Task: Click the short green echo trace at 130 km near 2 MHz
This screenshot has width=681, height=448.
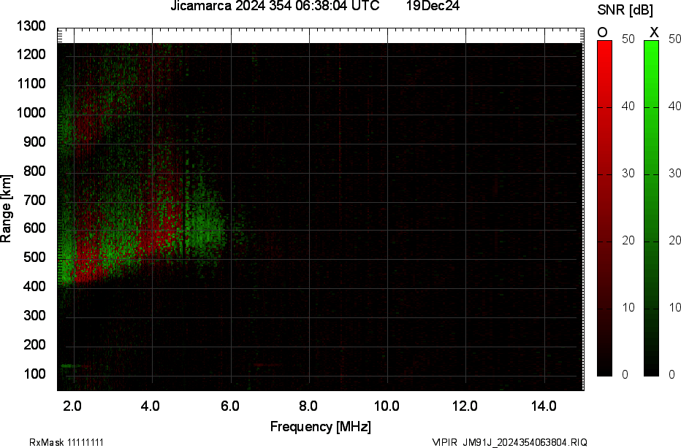Action: [69, 366]
